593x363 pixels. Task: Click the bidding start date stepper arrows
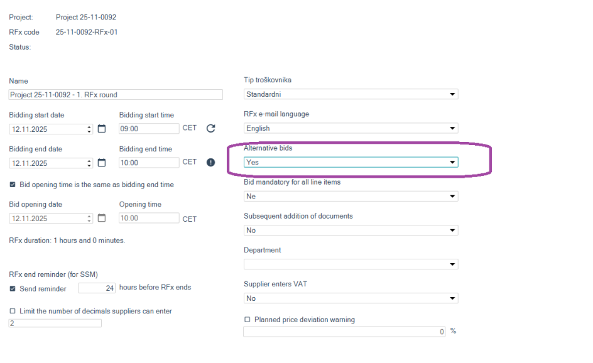(x=90, y=129)
